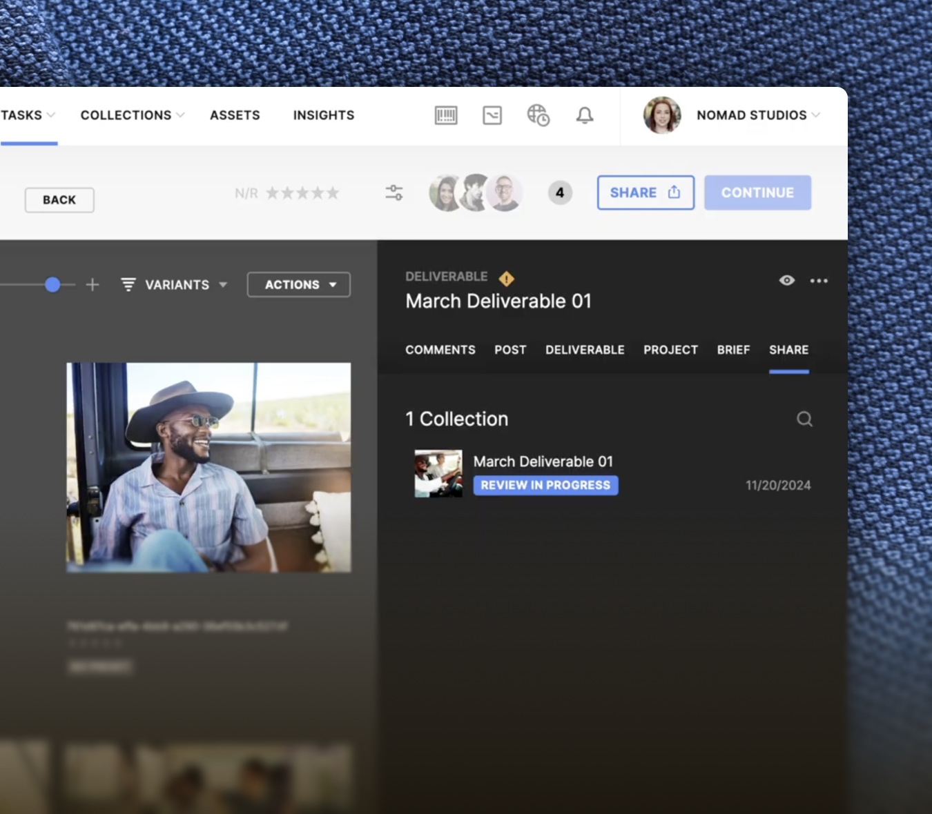The image size is (932, 814).
Task: Open the filter sliders settings icon
Action: coord(394,192)
